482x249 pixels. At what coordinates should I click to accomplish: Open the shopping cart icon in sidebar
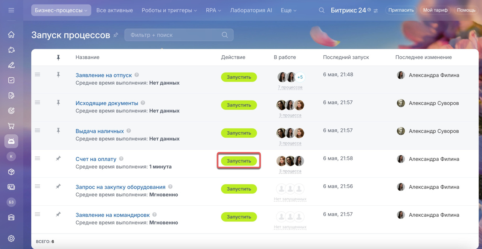pyautogui.click(x=11, y=126)
